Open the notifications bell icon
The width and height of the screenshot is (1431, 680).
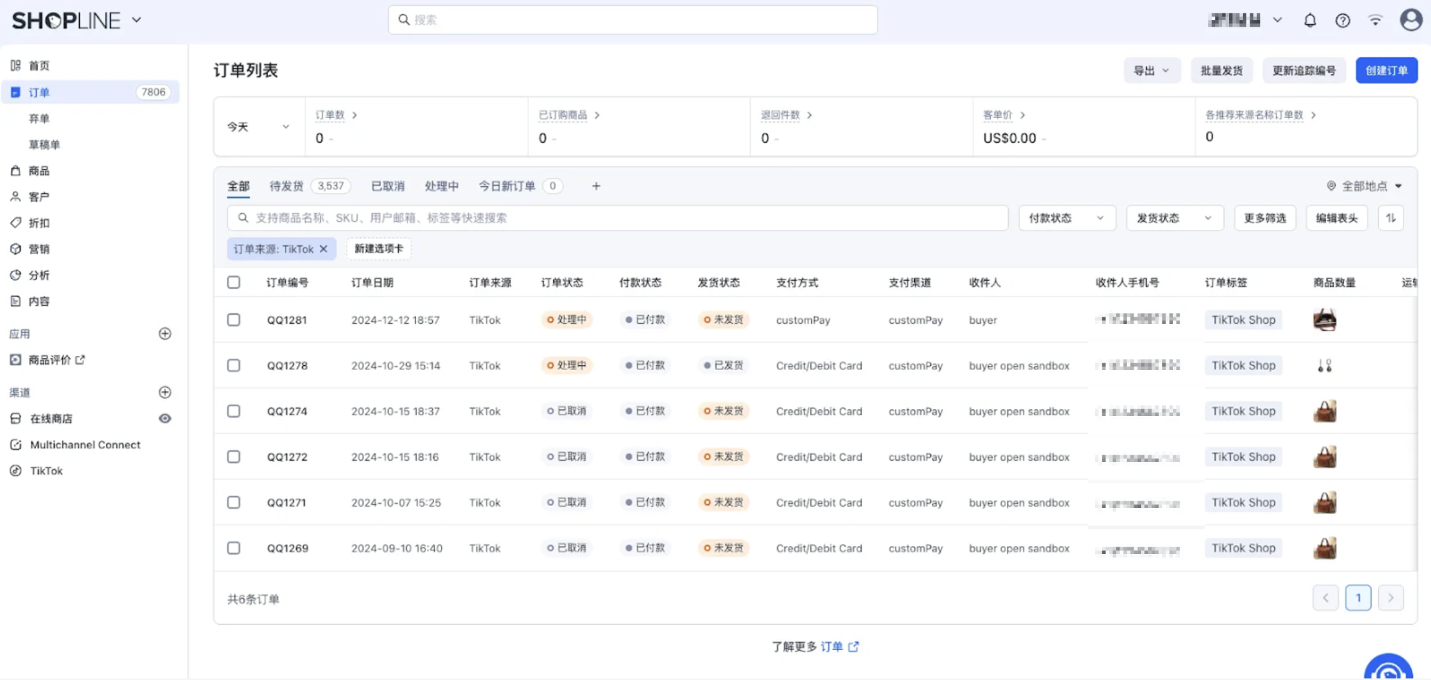click(1310, 20)
